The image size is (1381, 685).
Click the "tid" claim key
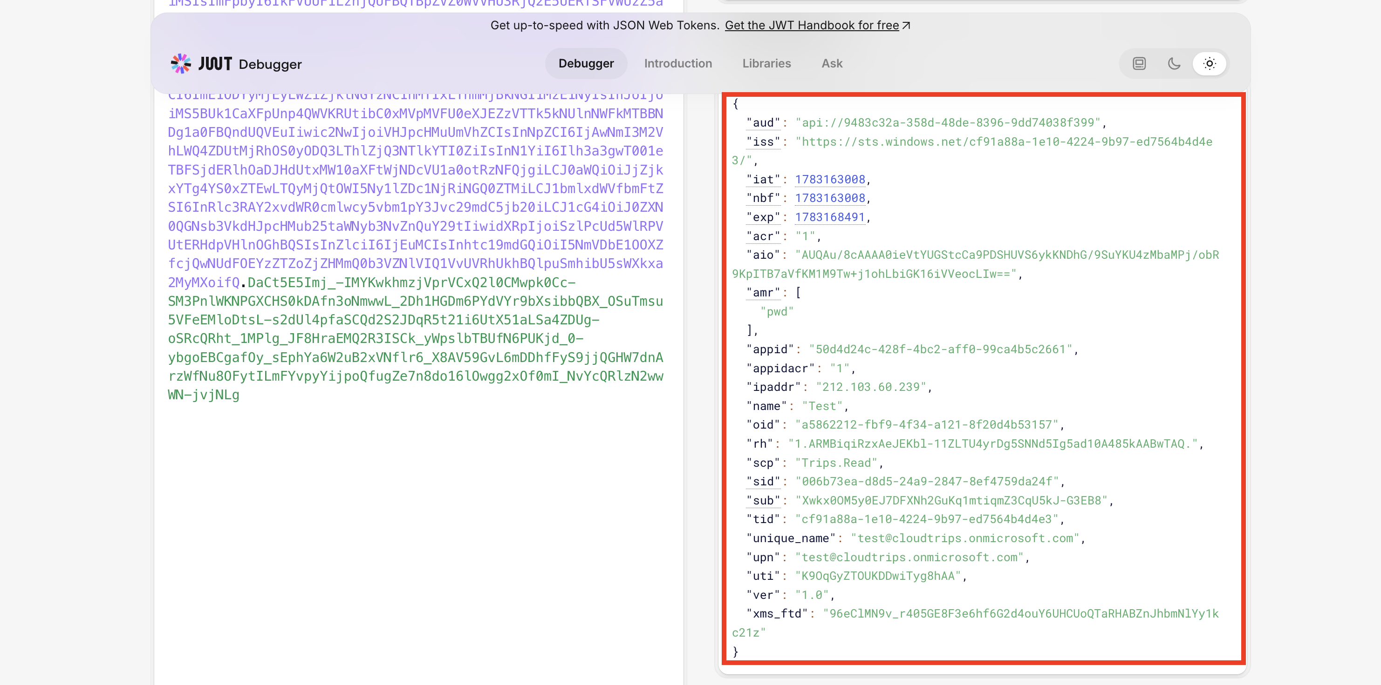(763, 519)
